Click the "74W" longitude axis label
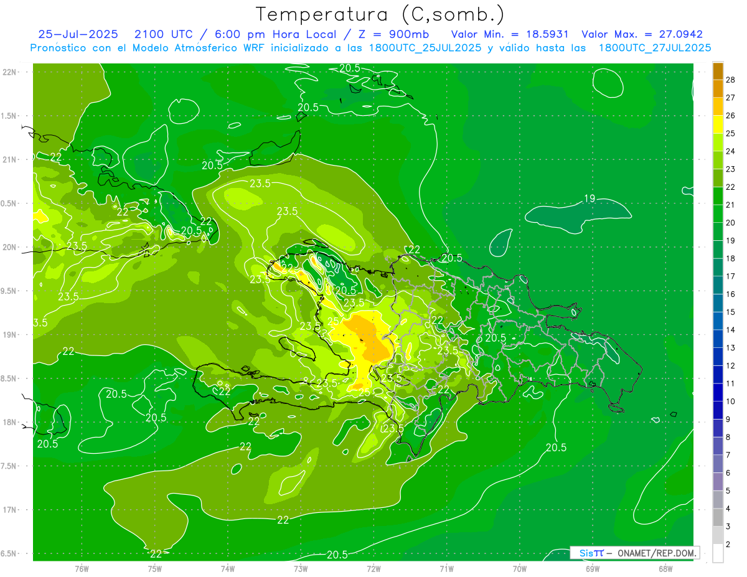 (x=227, y=568)
